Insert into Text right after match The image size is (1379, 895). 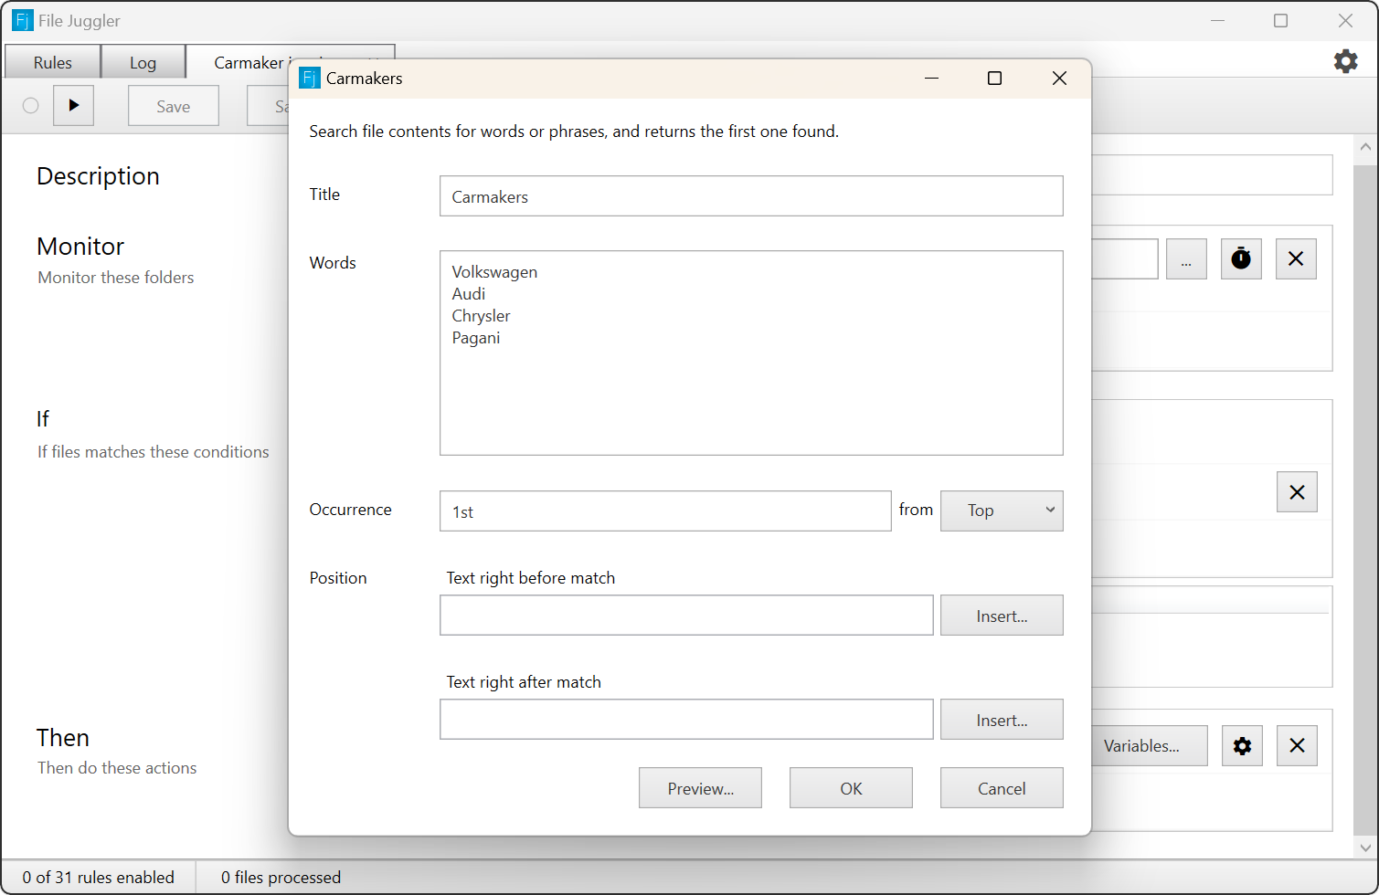pos(1002,720)
